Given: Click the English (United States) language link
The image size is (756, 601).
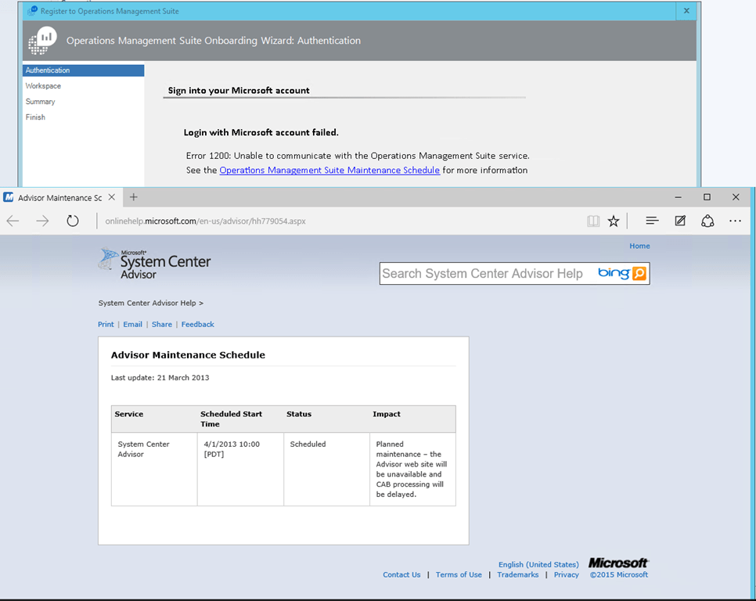Looking at the screenshot, I should 538,564.
